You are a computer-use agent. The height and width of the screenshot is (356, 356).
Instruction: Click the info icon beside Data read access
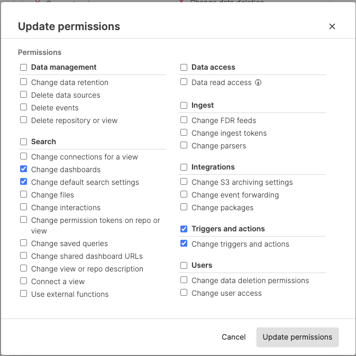[x=259, y=82]
